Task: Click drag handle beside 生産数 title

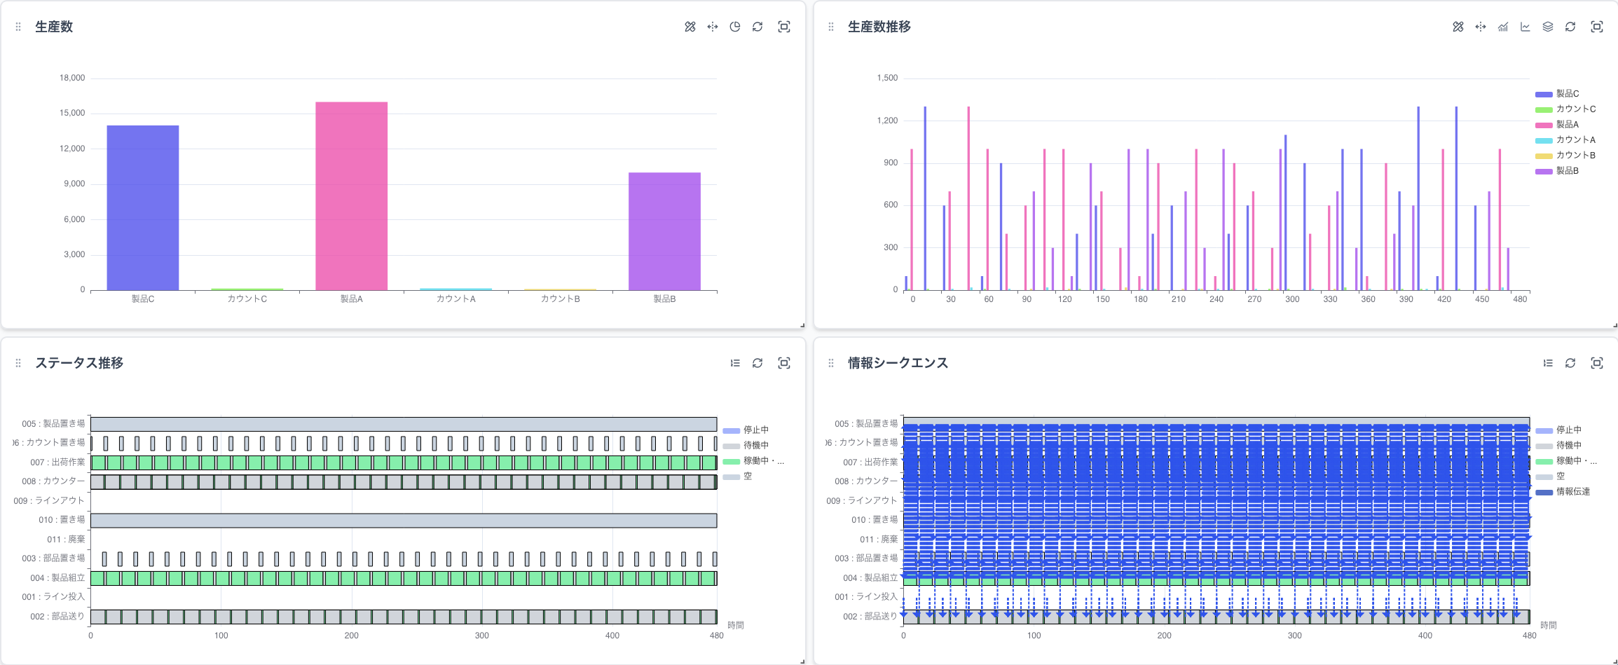Action: pyautogui.click(x=18, y=27)
